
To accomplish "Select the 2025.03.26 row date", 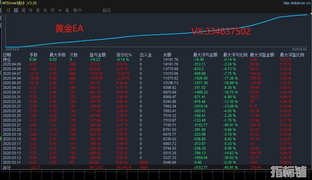I will coord(12,111).
